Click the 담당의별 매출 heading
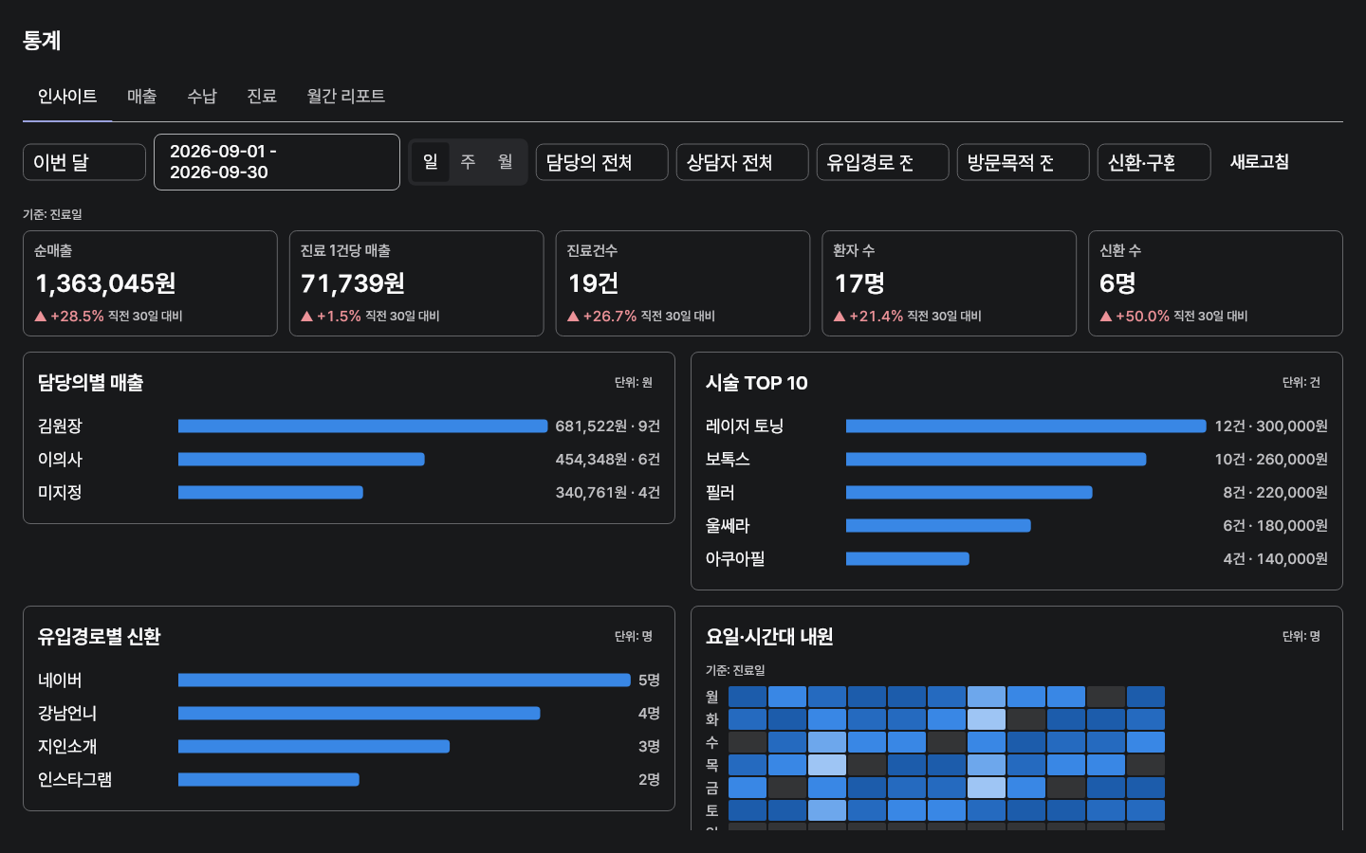The image size is (1366, 853). 91,383
